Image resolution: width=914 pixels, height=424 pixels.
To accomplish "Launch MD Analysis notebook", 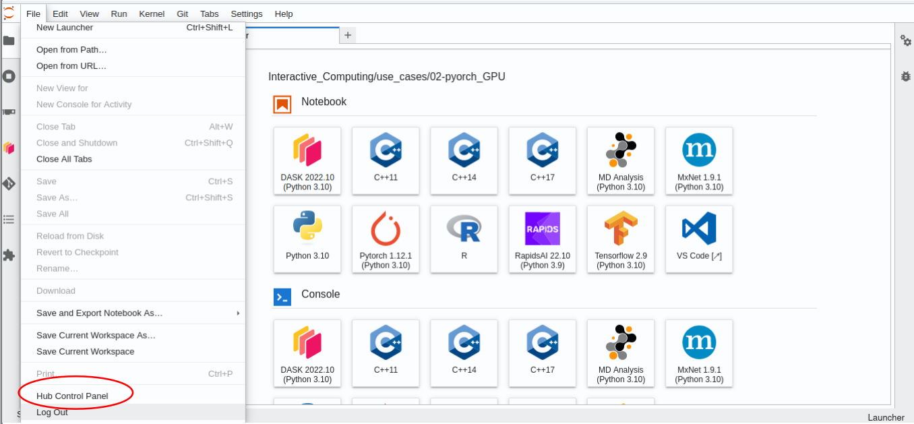I will coord(620,160).
